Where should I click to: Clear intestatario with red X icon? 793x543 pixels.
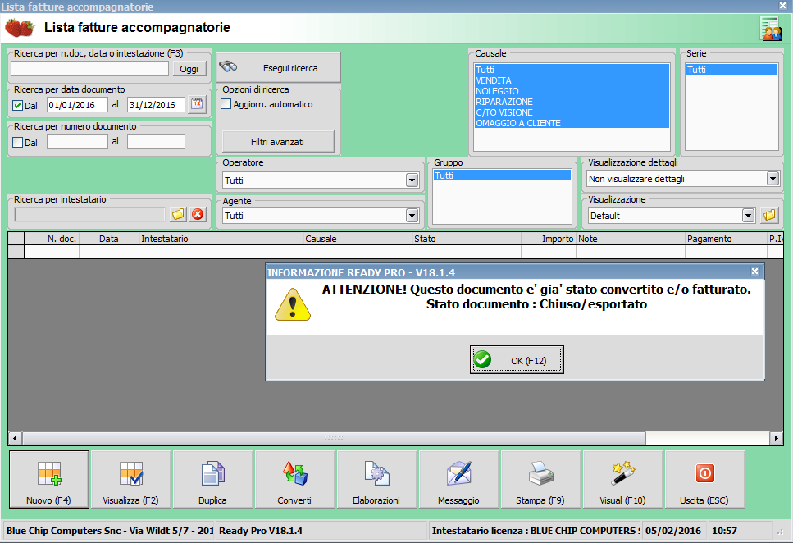[x=198, y=215]
